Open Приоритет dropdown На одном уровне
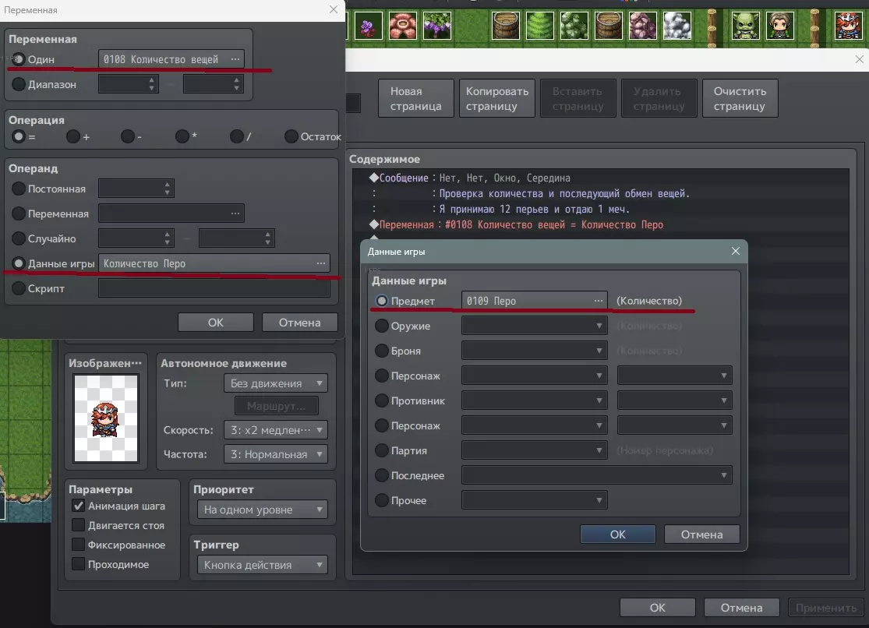The image size is (869, 628). [262, 510]
